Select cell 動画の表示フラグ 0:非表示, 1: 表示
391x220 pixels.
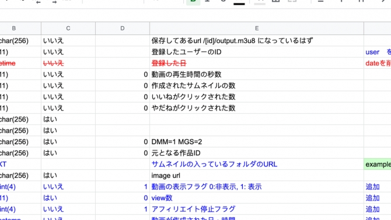[257, 187]
